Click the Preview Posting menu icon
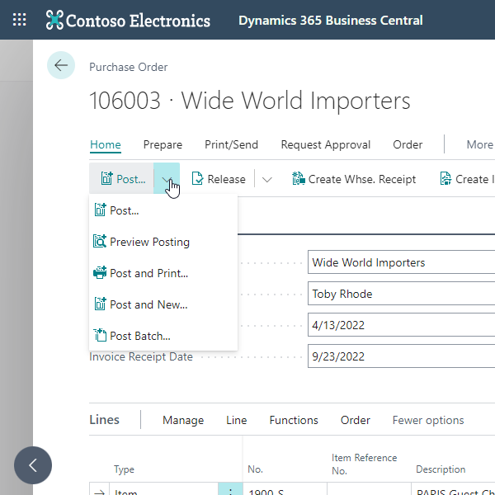Screen dimensions: 495x495 click(100, 242)
